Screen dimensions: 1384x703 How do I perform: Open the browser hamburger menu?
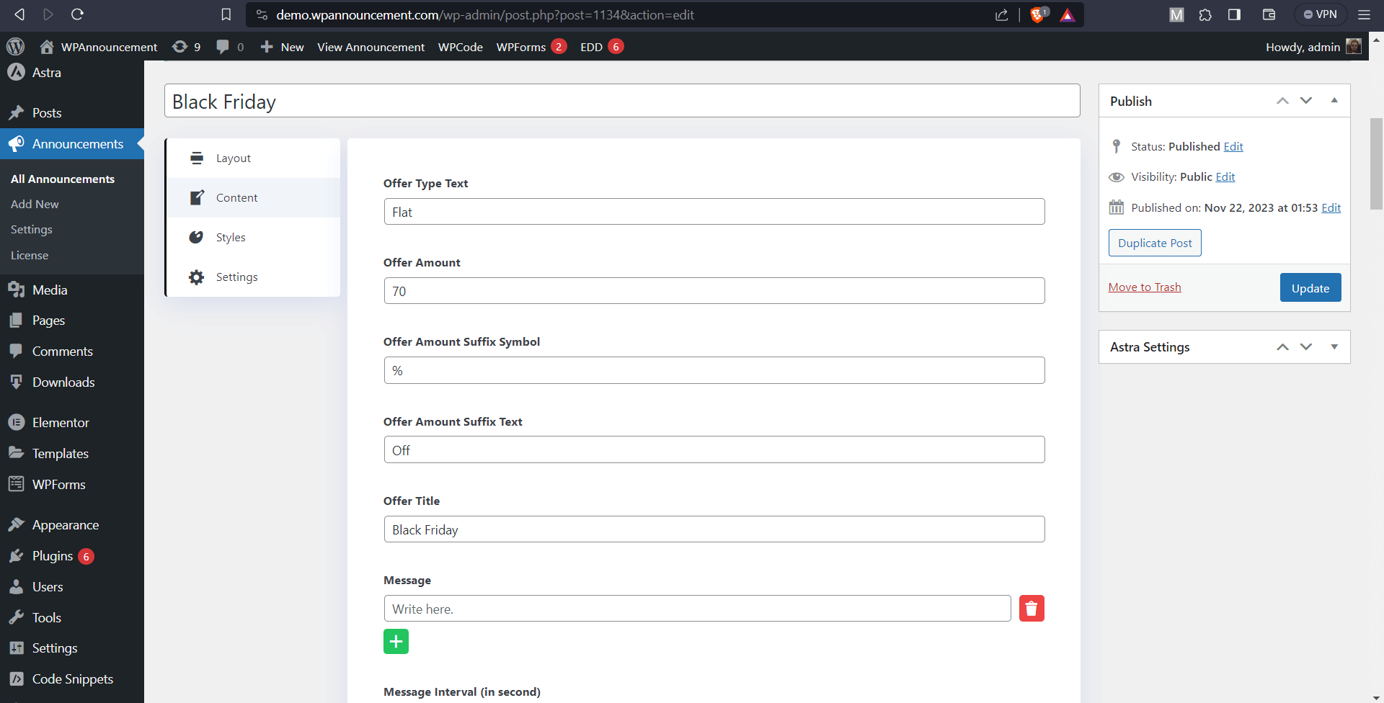point(1364,14)
